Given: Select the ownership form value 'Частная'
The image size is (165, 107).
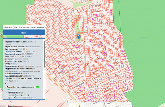Looking at the screenshot, I should point(26,73).
